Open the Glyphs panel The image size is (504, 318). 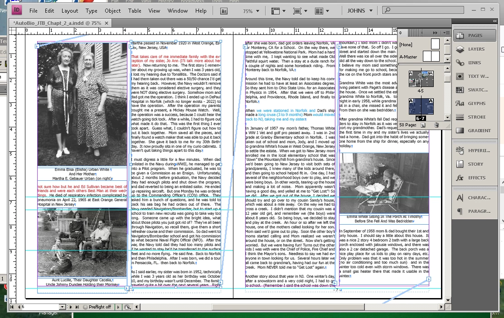475,103
